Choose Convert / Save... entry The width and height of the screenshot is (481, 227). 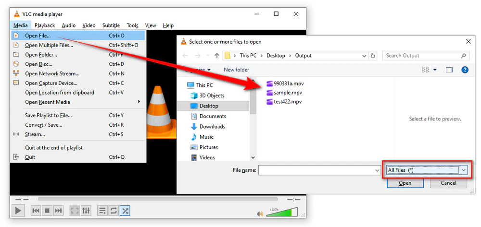click(x=78, y=125)
